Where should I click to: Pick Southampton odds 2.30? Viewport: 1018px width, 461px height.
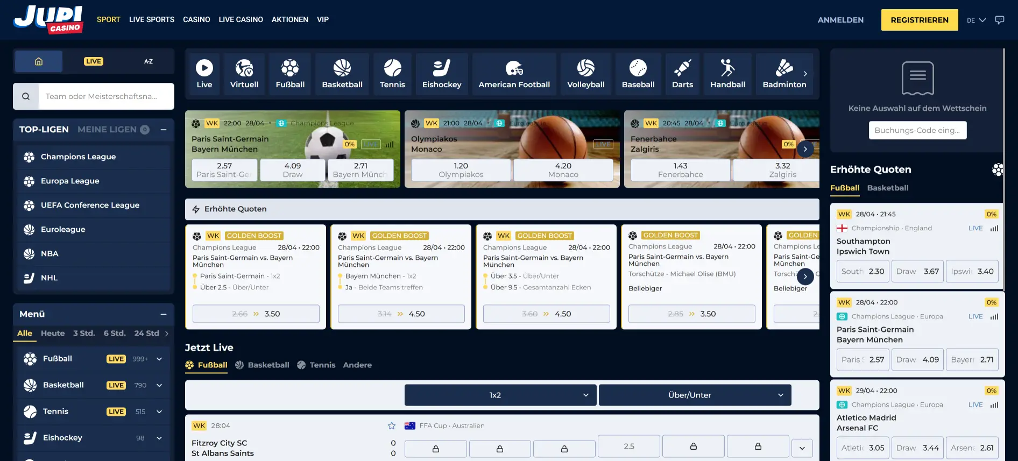(x=863, y=271)
